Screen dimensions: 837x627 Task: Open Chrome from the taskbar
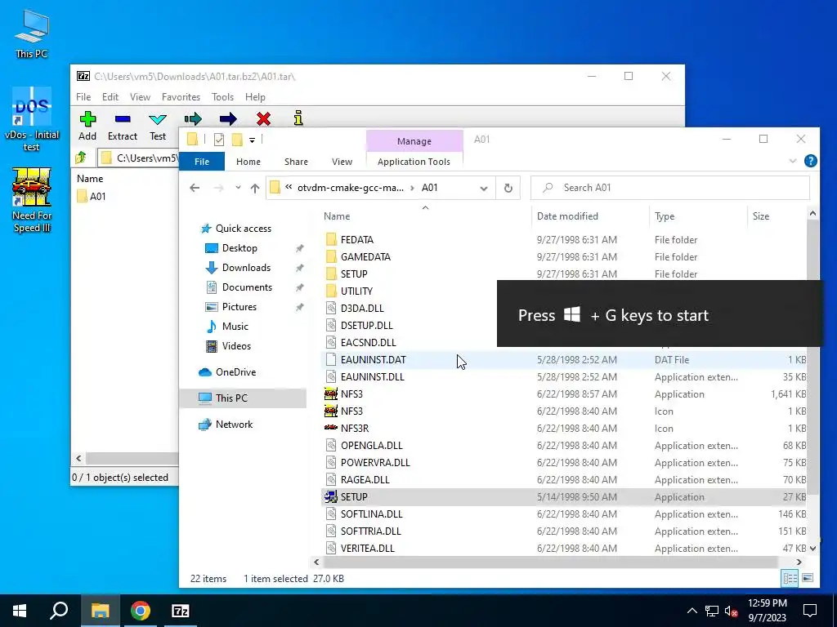click(x=141, y=611)
